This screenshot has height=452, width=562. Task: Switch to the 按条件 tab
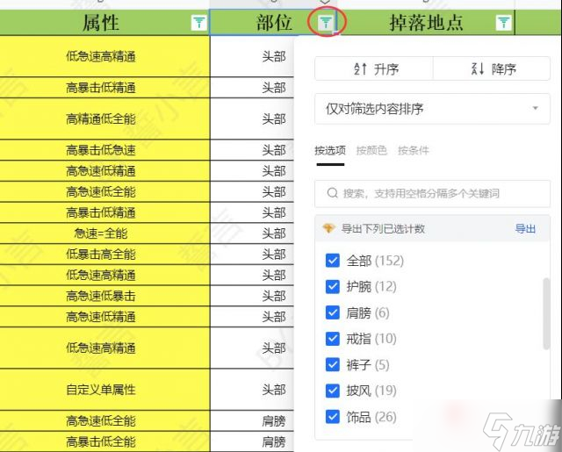click(x=414, y=150)
